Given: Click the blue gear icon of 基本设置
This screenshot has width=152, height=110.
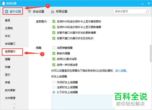Looking at the screenshot, I should click(6, 12).
